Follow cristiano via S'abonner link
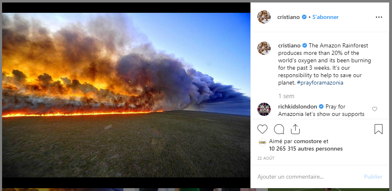This screenshot has height=191, width=392. [x=325, y=17]
